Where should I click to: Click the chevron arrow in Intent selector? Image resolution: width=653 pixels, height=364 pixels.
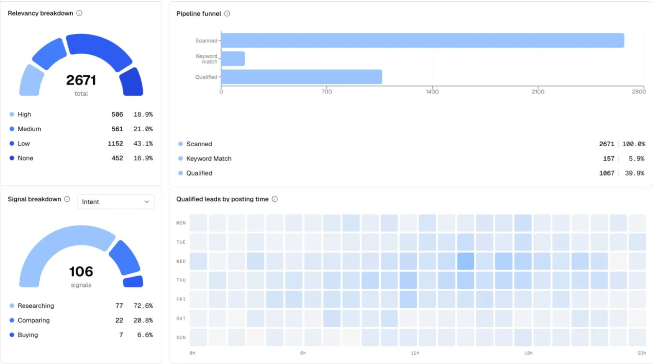click(x=147, y=202)
